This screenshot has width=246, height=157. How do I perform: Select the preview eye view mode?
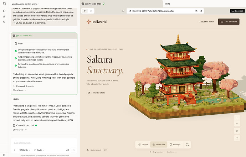click(85, 11)
